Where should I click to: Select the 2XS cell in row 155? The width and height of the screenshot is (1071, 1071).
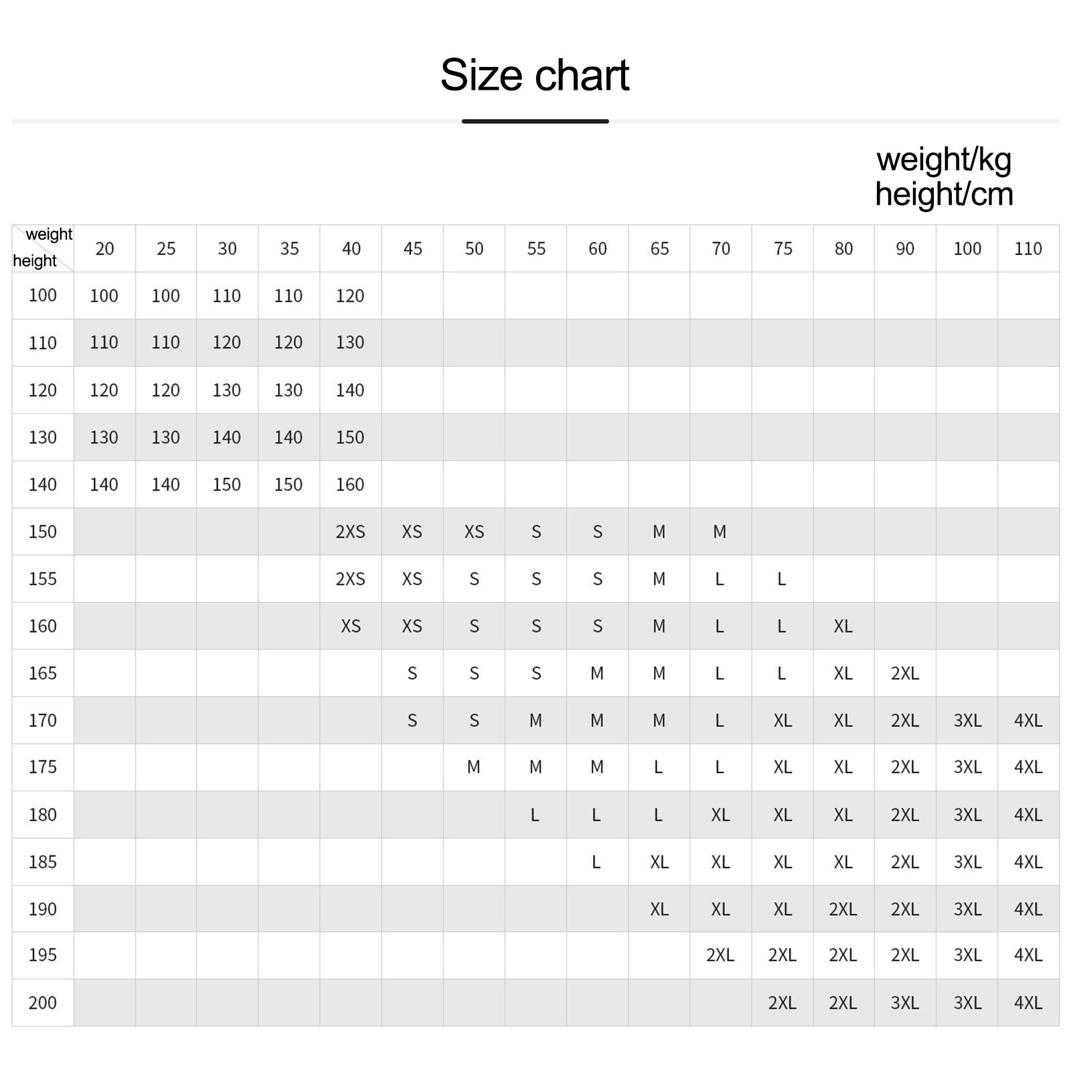tap(351, 579)
